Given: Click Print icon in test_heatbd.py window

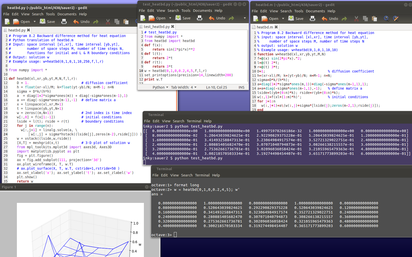Looking at the screenshot, I should tap(200, 18).
